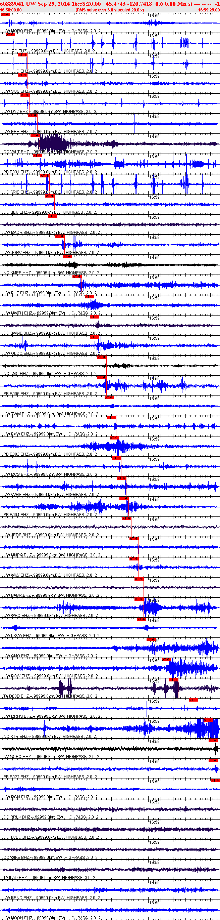
Task: Click the RMS noise scaling note
Action: (110, 10)
